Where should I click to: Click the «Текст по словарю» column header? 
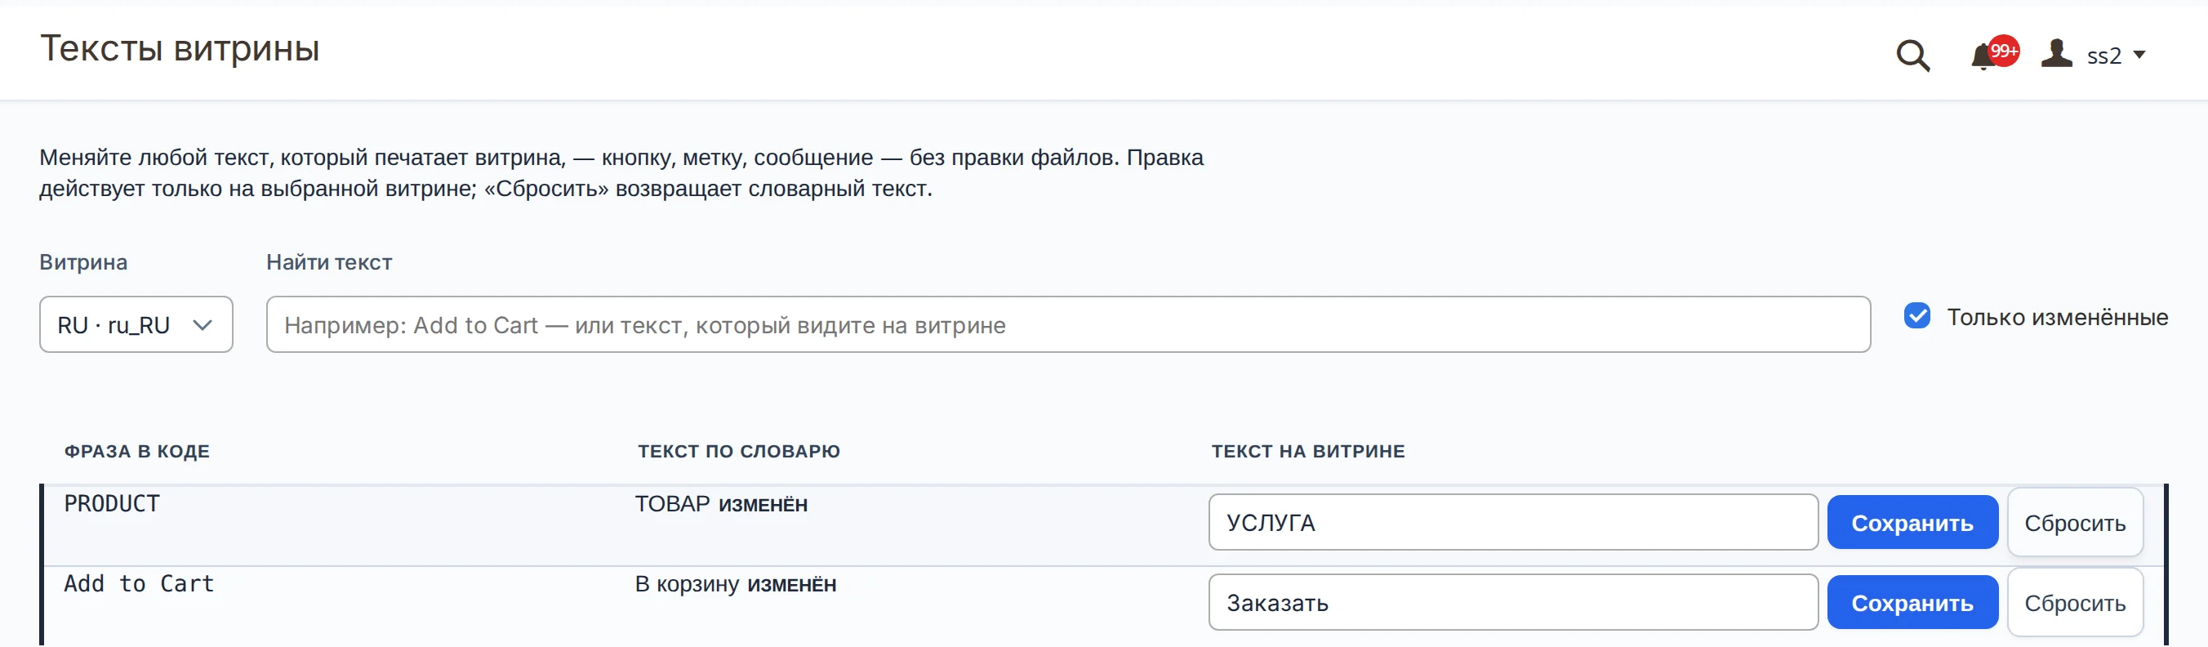(739, 452)
